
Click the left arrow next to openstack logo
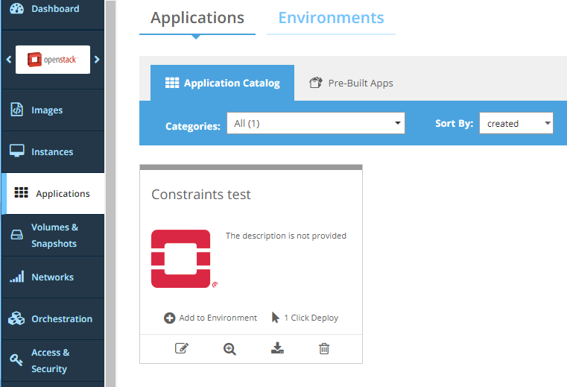click(x=8, y=60)
